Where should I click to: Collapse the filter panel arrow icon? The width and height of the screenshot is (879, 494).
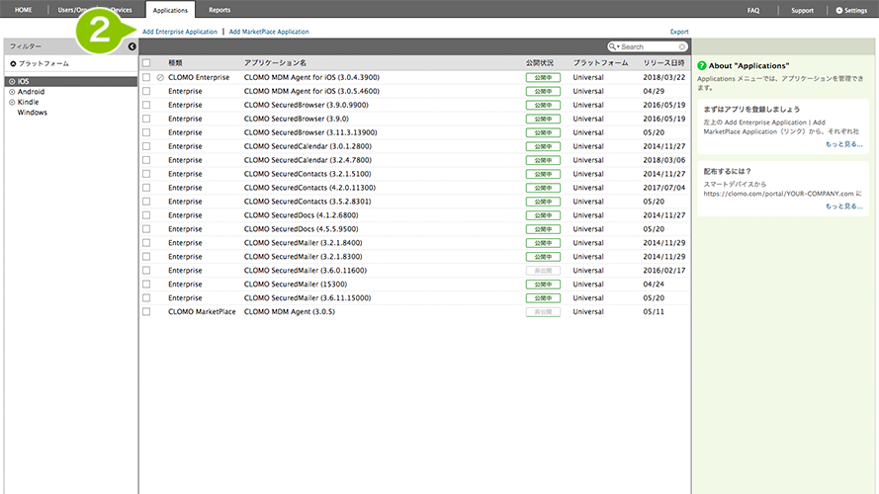pyautogui.click(x=132, y=46)
